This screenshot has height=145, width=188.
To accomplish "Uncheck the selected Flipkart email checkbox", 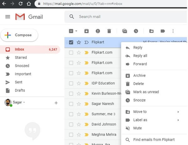I will click(x=71, y=42).
